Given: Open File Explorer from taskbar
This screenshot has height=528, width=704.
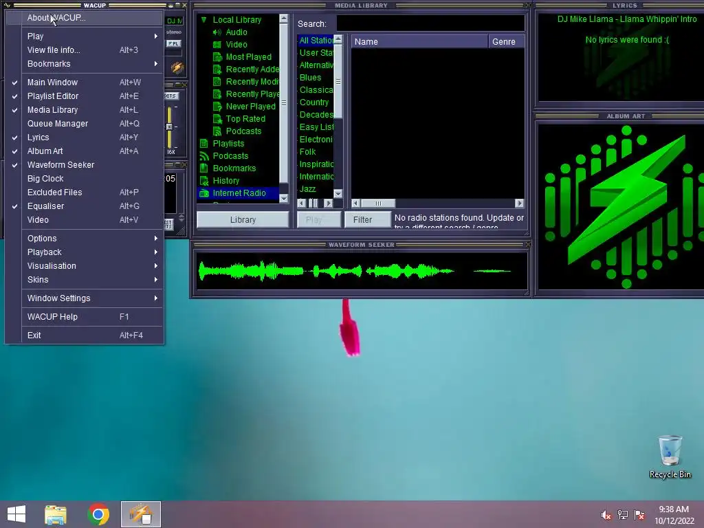Looking at the screenshot, I should pyautogui.click(x=56, y=514).
